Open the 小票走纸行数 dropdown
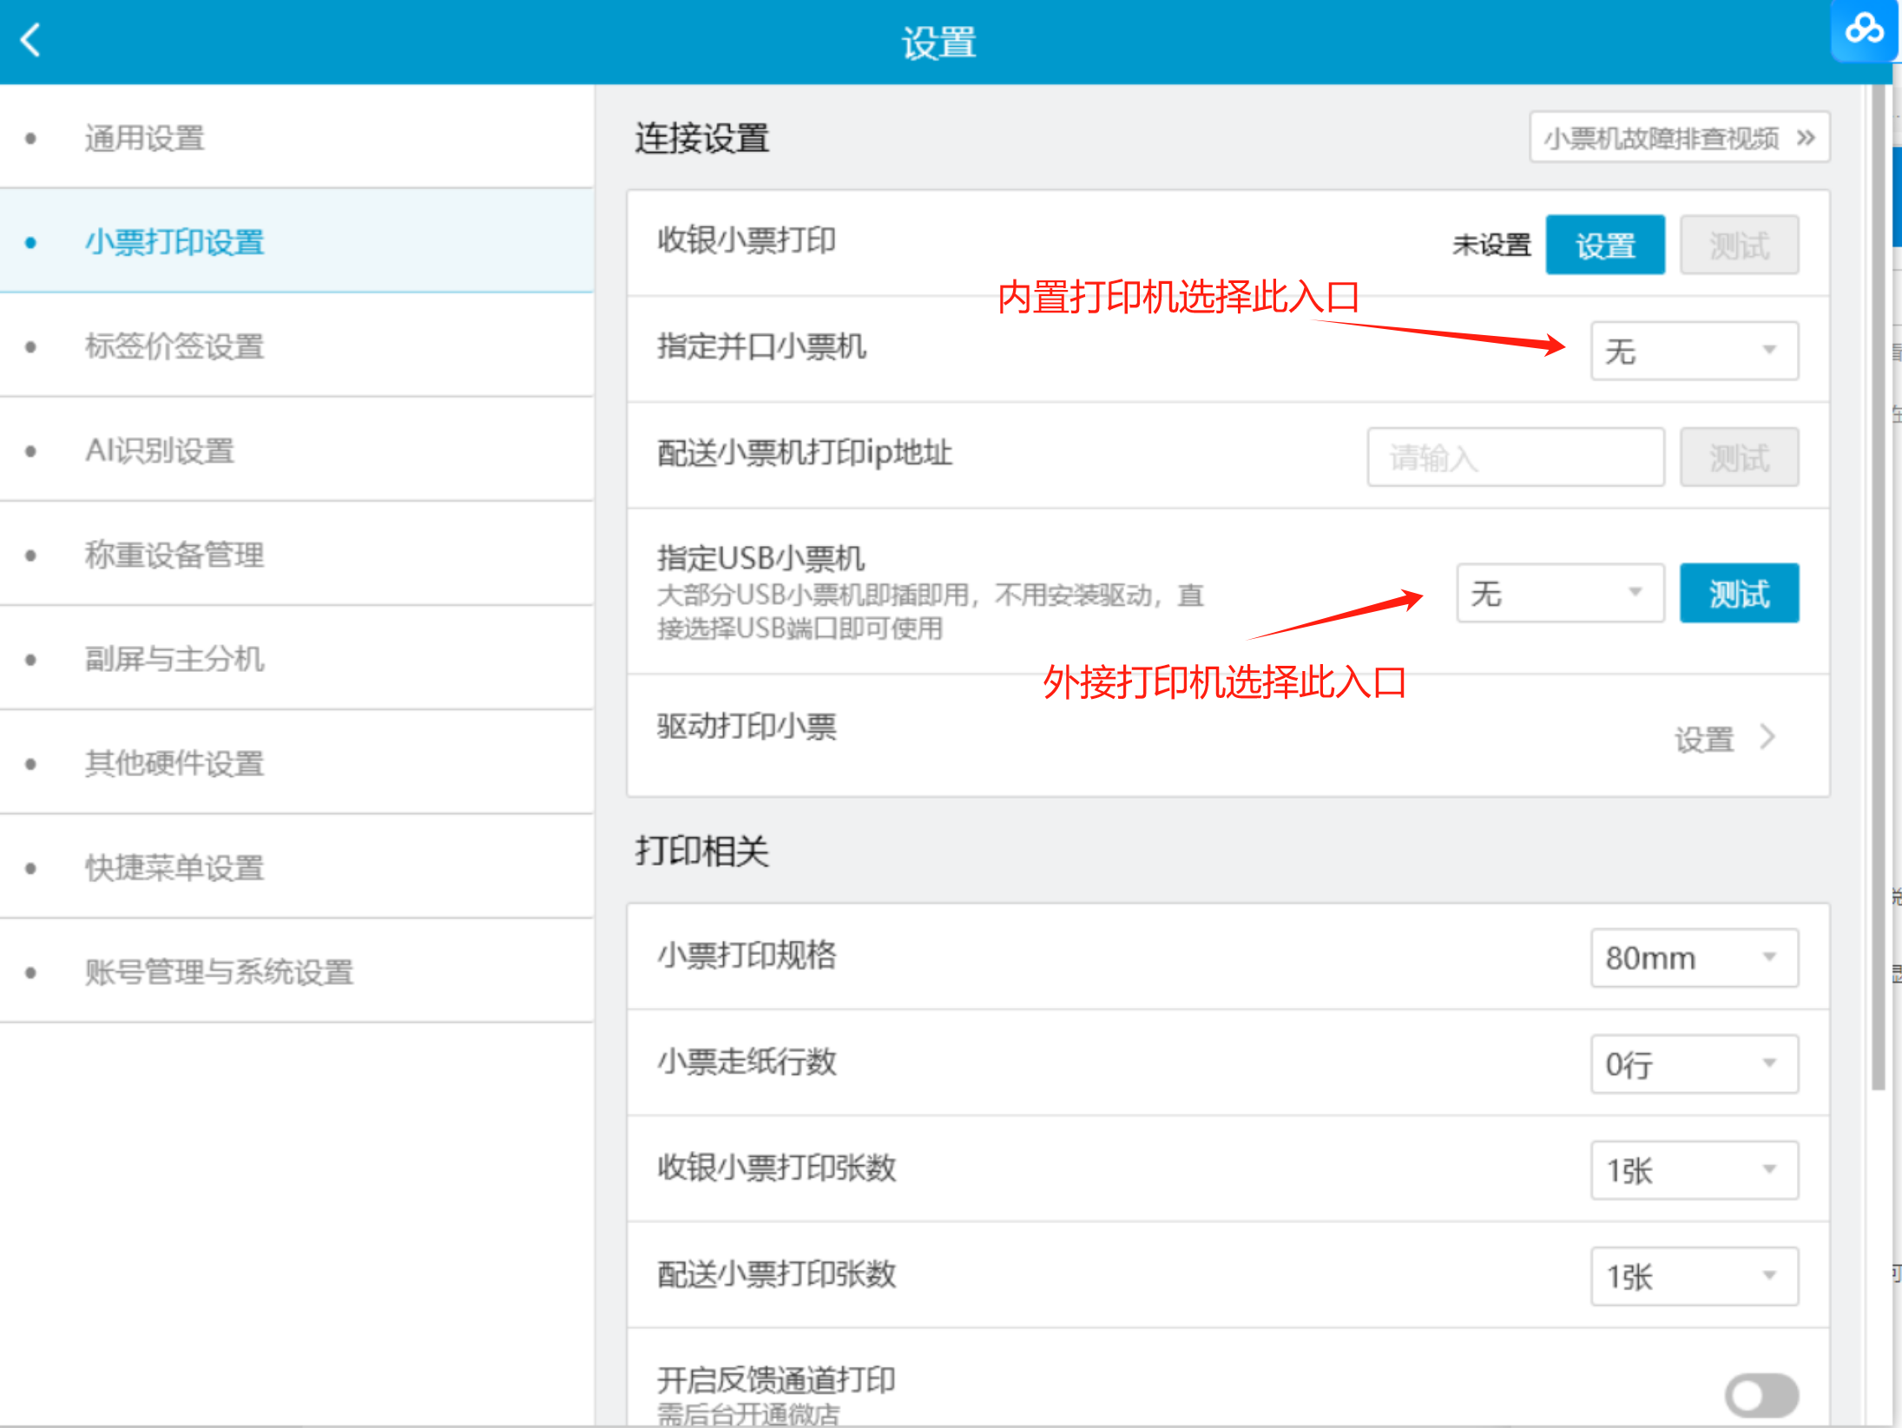 click(x=1693, y=1063)
